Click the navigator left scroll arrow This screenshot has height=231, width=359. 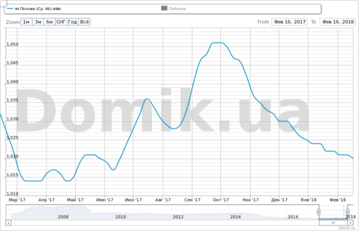[x=8, y=222]
